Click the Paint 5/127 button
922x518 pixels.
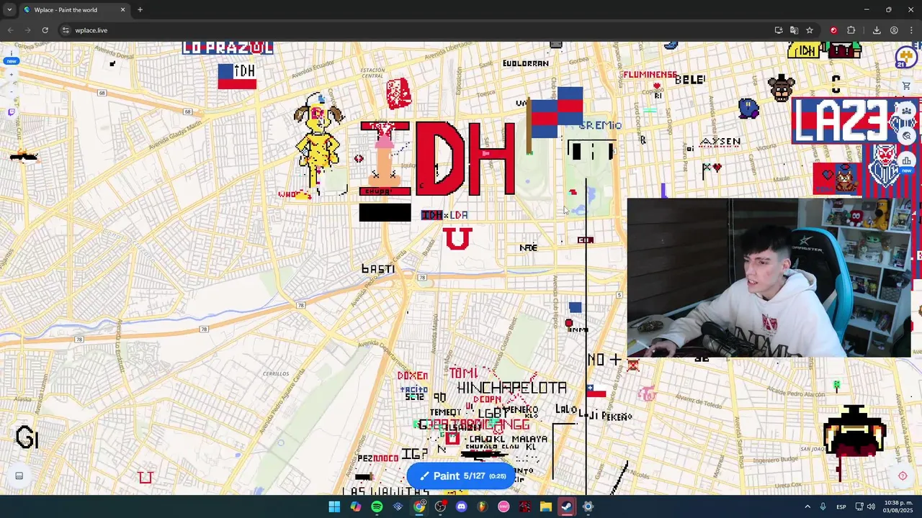pos(461,476)
